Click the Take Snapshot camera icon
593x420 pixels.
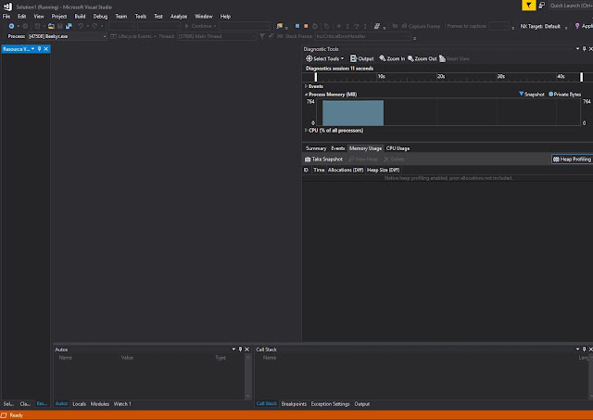click(308, 159)
